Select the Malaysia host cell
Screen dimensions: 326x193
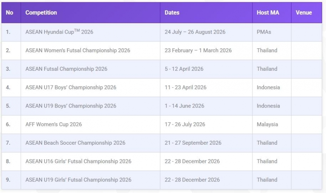point(267,125)
